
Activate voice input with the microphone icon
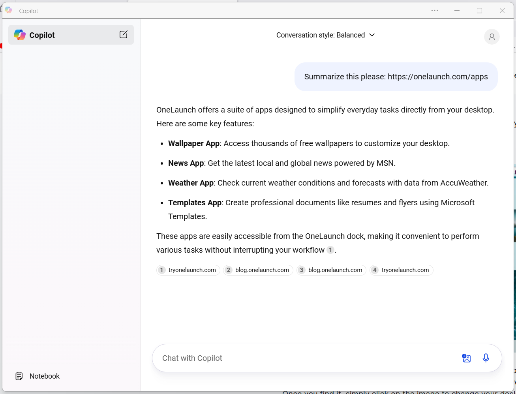click(x=486, y=358)
